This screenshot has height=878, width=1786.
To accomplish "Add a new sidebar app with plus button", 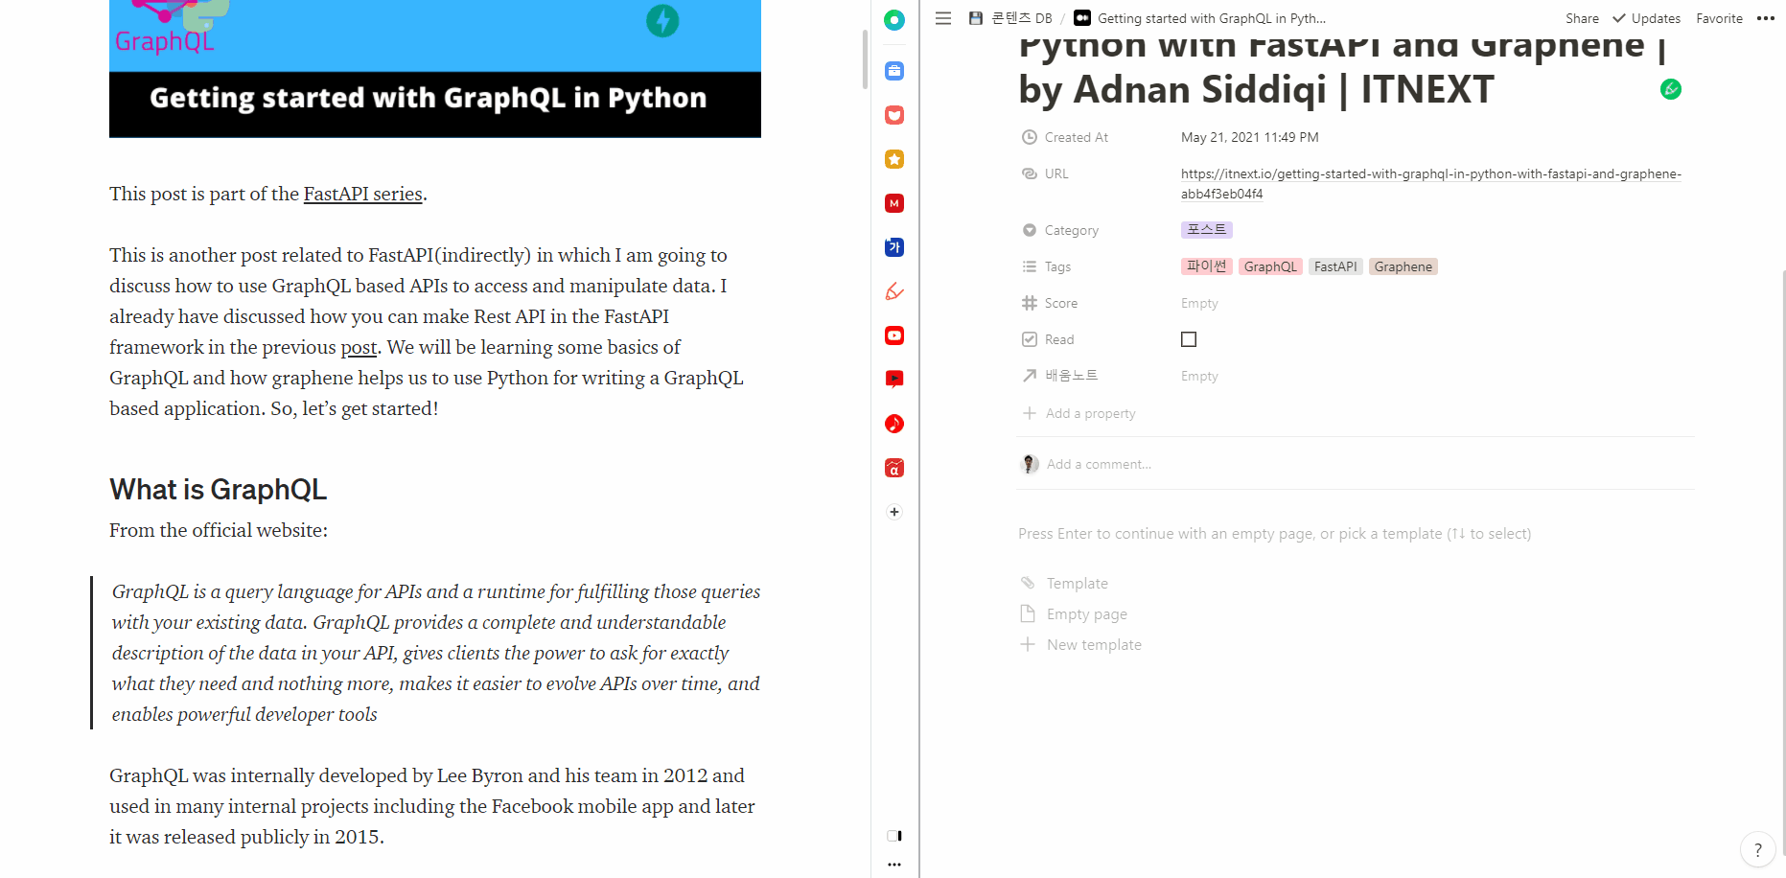I will point(894,512).
